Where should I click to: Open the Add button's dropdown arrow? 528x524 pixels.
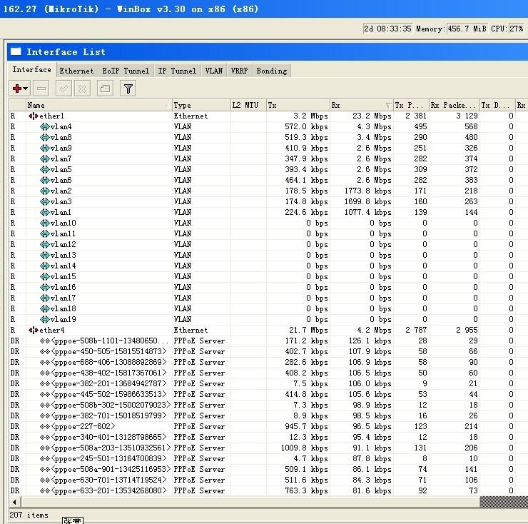26,89
